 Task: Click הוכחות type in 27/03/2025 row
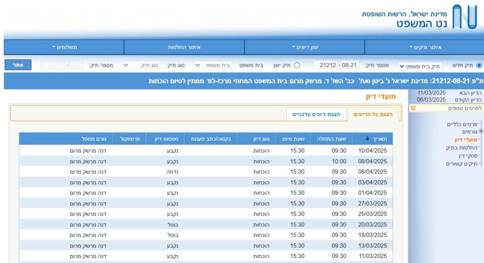(261, 204)
